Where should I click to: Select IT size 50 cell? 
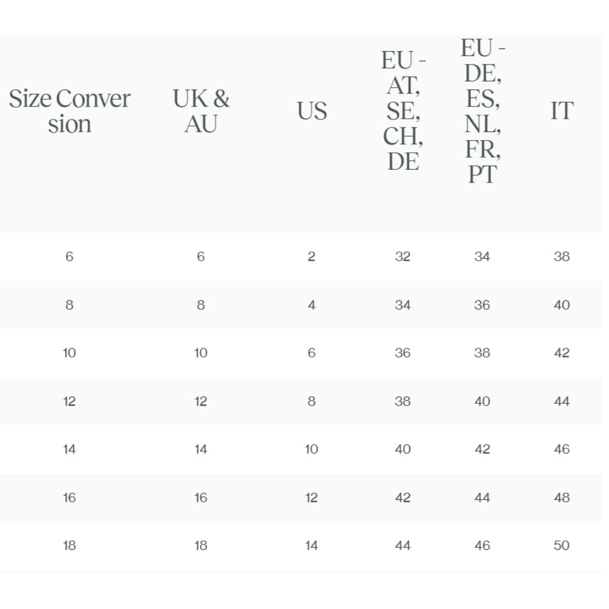(x=561, y=546)
